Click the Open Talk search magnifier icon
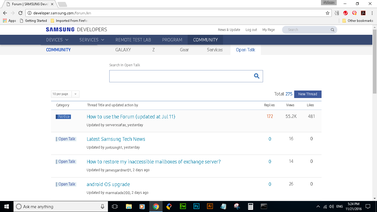Image resolution: width=377 pixels, height=212 pixels. pyautogui.click(x=257, y=76)
